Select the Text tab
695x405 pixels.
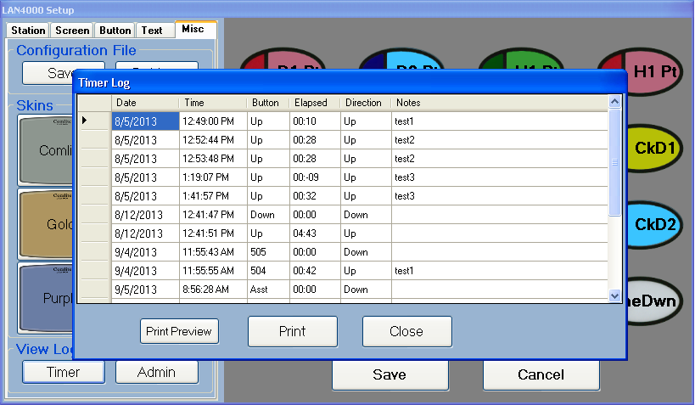[x=152, y=31]
